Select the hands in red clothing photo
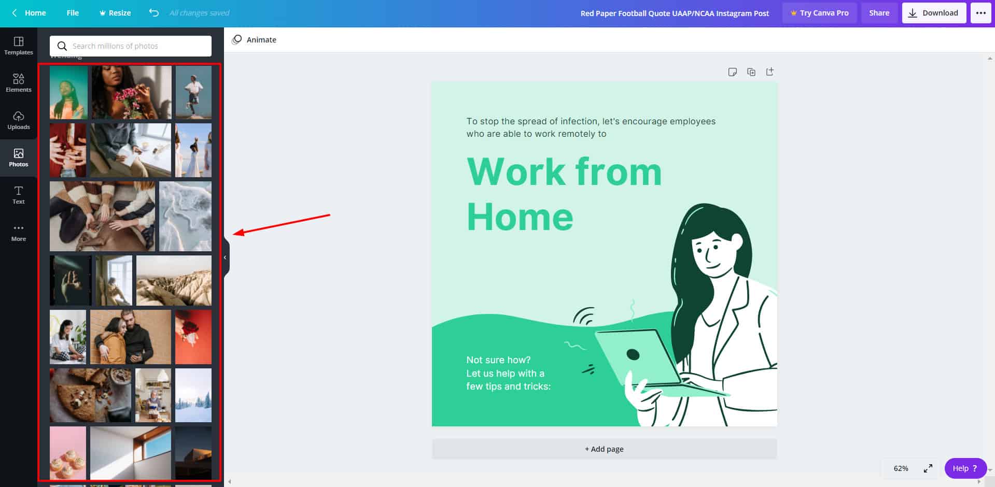Image resolution: width=995 pixels, height=487 pixels. pyautogui.click(x=68, y=150)
